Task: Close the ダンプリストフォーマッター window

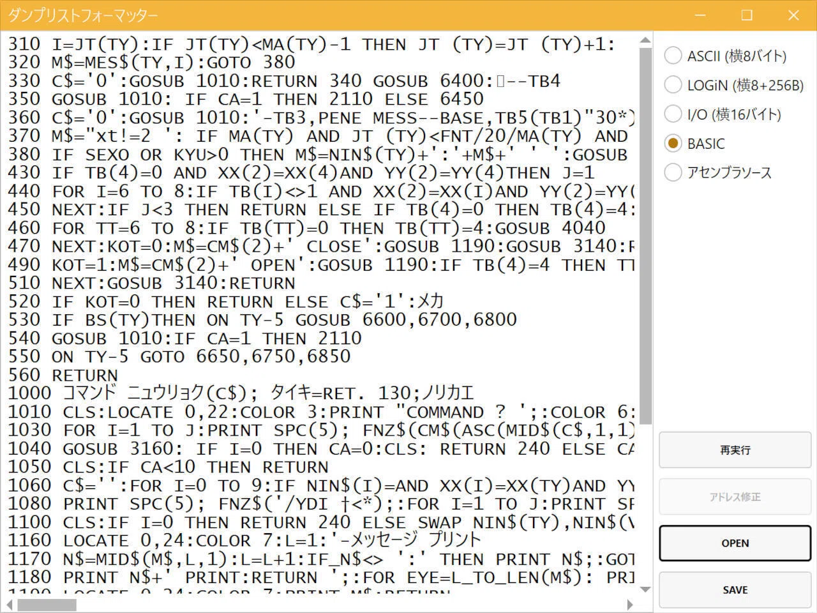Action: coord(793,15)
